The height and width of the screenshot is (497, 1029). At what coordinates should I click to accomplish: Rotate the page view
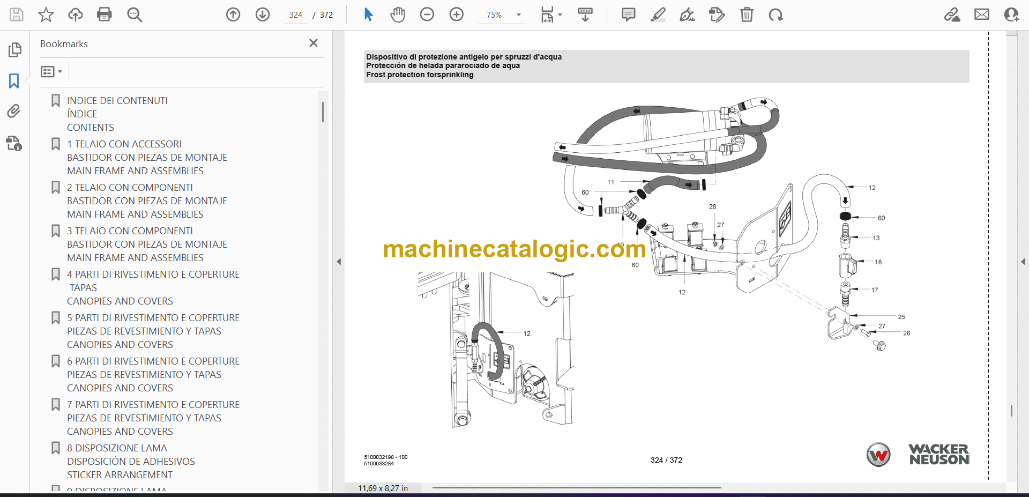[x=776, y=14]
